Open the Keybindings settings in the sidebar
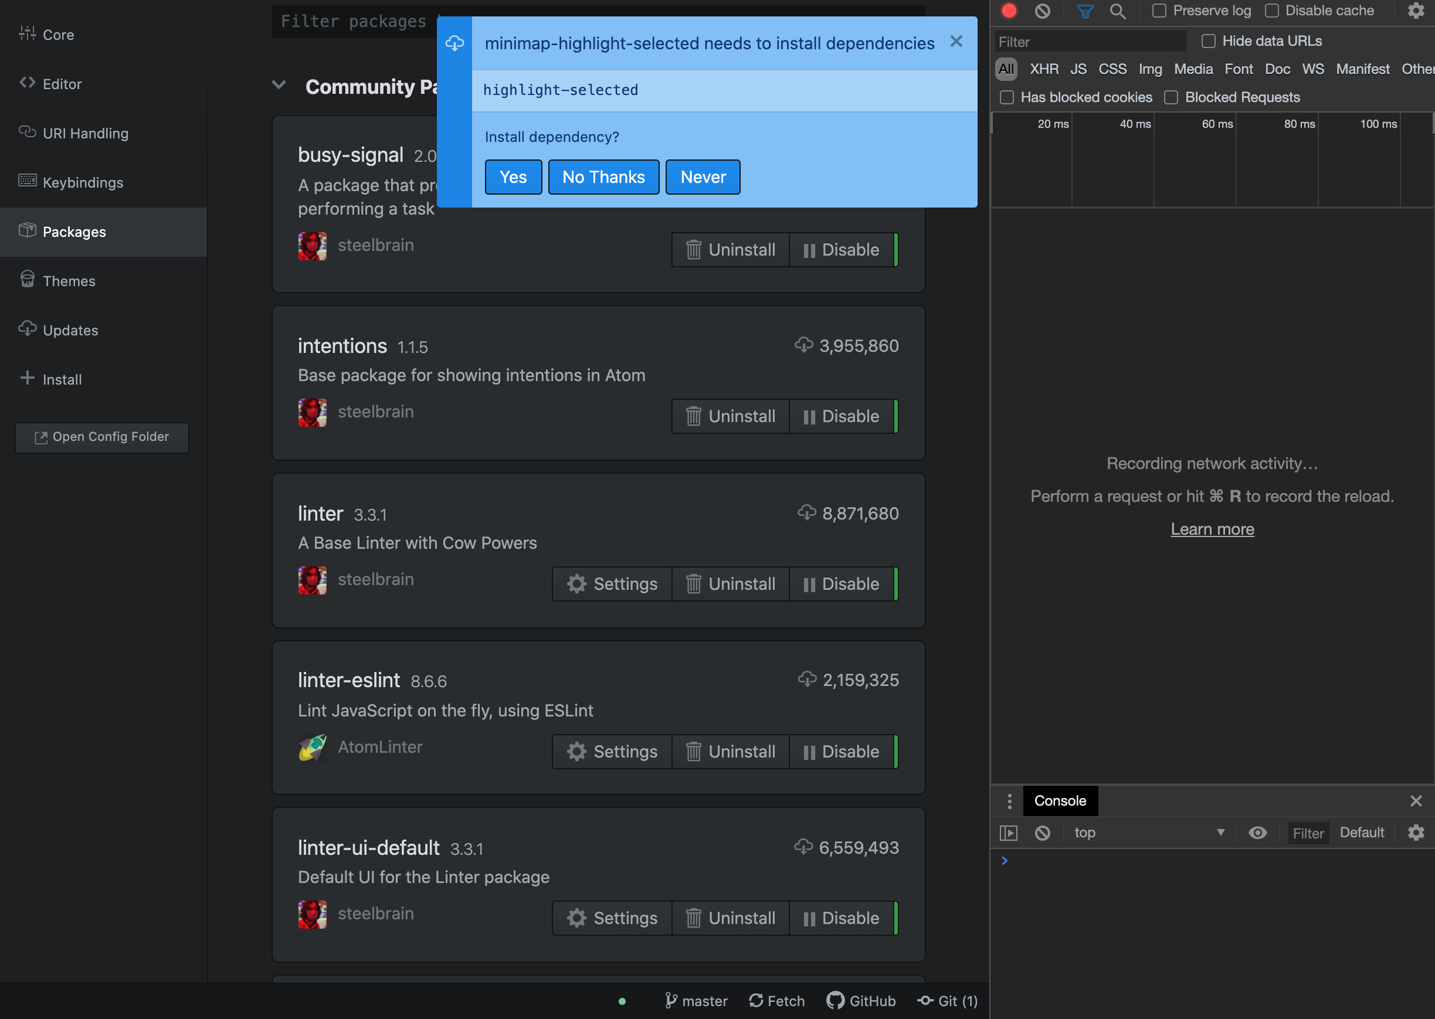Image resolution: width=1435 pixels, height=1019 pixels. [x=83, y=182]
